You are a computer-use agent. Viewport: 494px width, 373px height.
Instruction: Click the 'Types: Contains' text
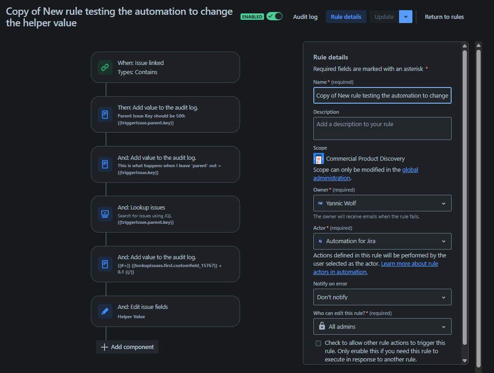pyautogui.click(x=137, y=72)
